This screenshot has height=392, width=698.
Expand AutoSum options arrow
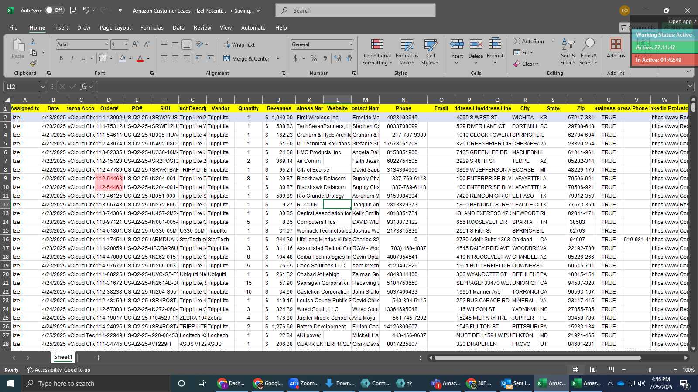click(553, 41)
